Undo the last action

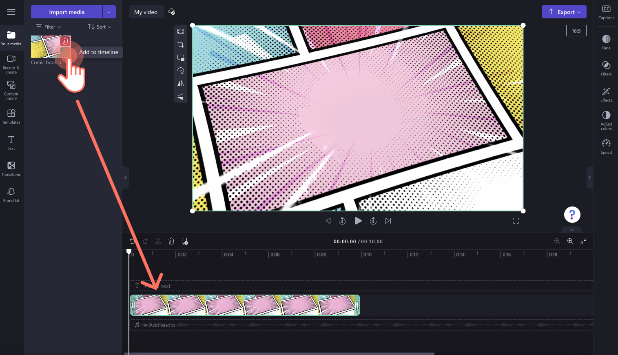pos(132,241)
